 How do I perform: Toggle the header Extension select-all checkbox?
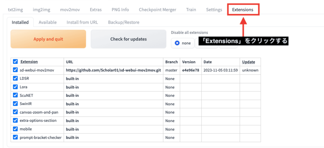(15, 62)
